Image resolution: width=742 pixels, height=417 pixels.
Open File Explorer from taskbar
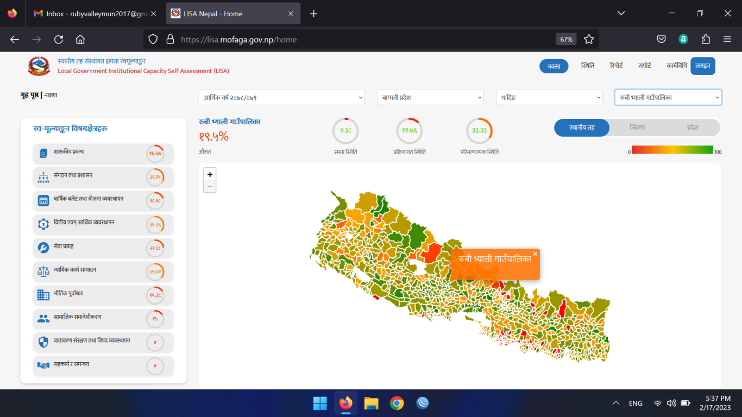tap(371, 403)
